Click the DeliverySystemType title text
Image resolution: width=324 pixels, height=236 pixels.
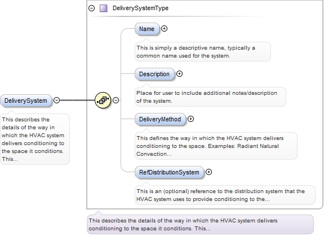pos(140,8)
